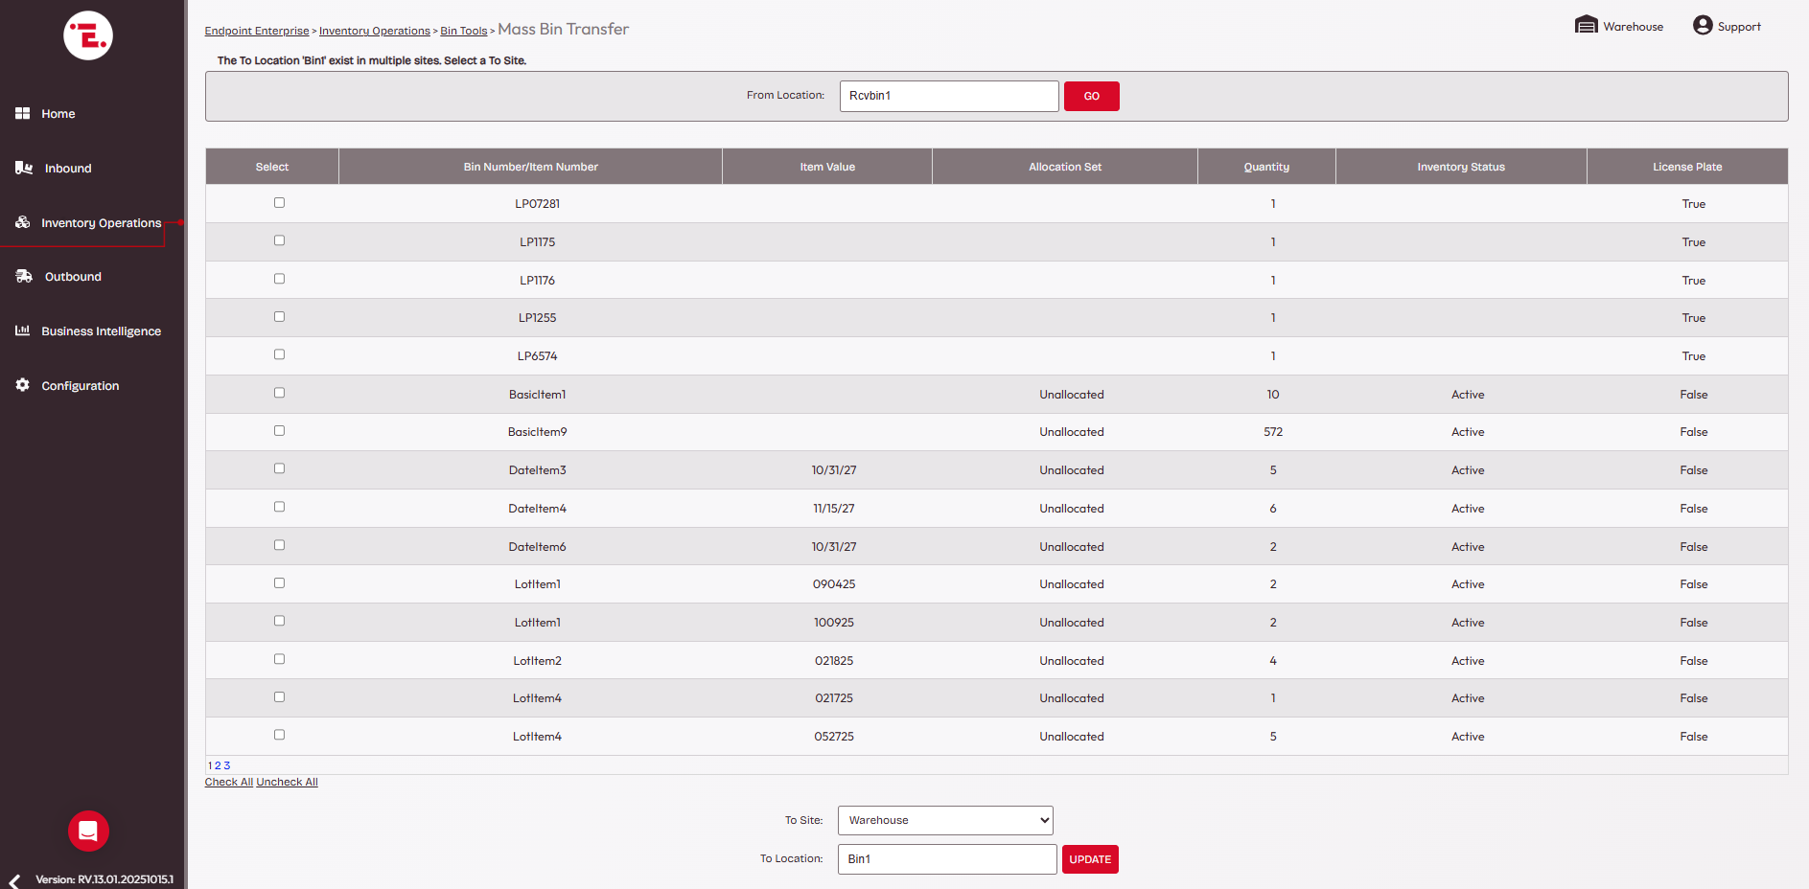Open the Home menu item
This screenshot has width=1809, height=889.
pos(58,114)
